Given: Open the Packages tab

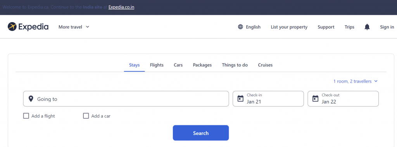Looking at the screenshot, I should coord(202,65).
